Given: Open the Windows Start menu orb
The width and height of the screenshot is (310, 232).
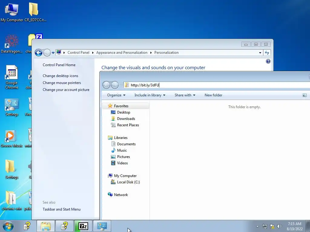Looking at the screenshot, I should point(8,226).
